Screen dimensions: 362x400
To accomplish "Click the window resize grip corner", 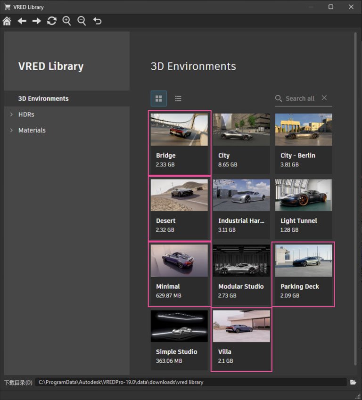I will click(x=358, y=396).
